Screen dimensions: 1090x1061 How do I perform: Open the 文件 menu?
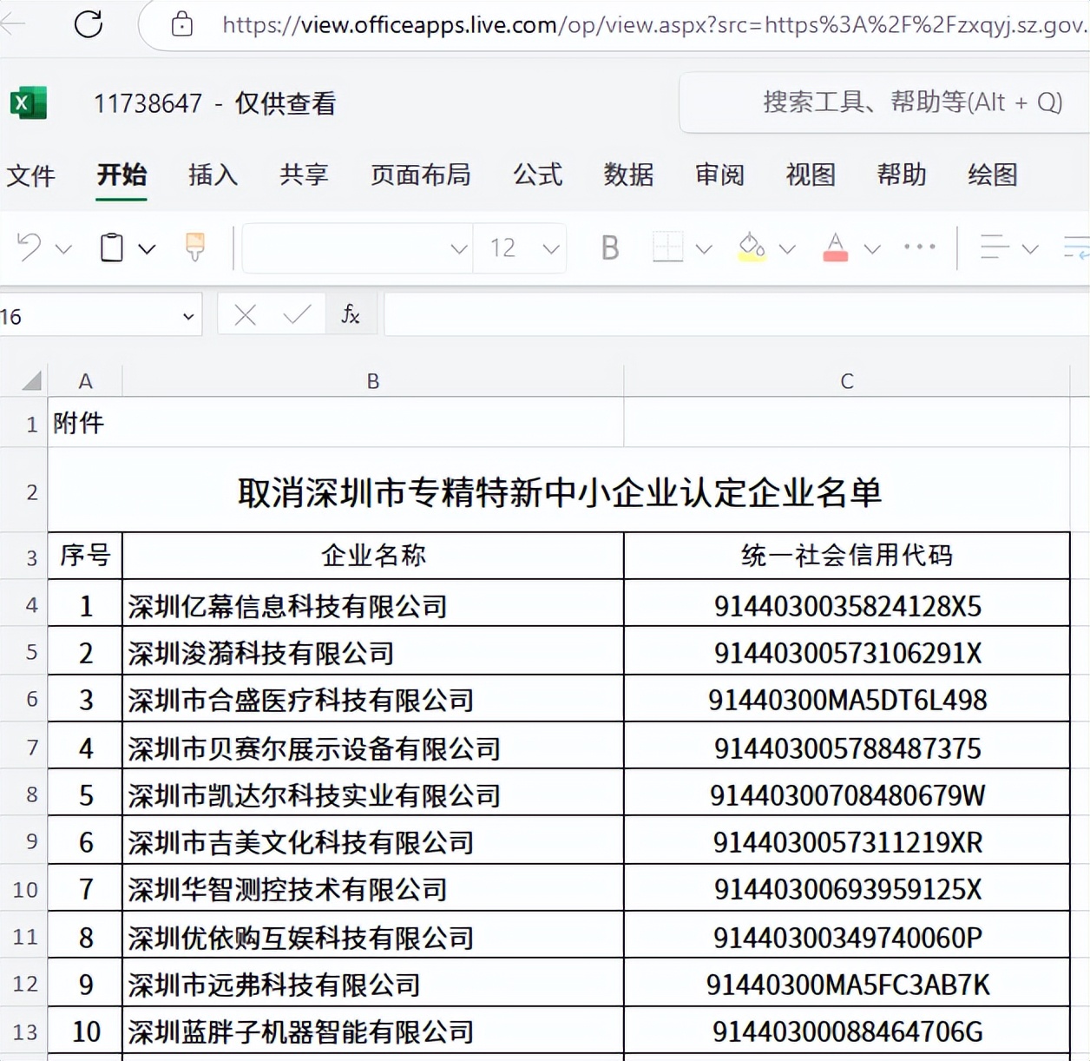tap(30, 175)
